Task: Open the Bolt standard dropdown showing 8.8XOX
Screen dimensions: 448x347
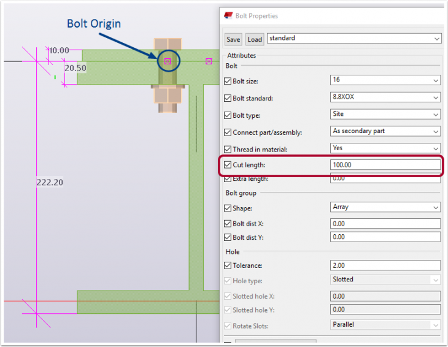Action: tap(385, 97)
